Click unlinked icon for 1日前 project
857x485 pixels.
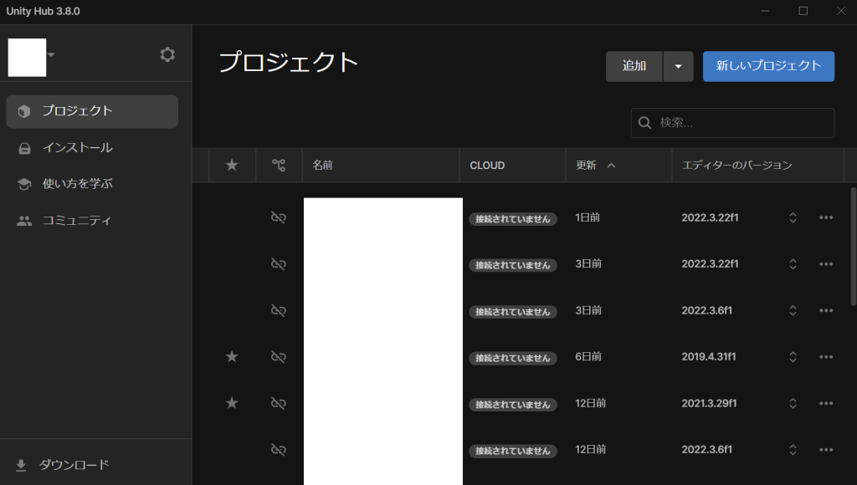pos(279,218)
